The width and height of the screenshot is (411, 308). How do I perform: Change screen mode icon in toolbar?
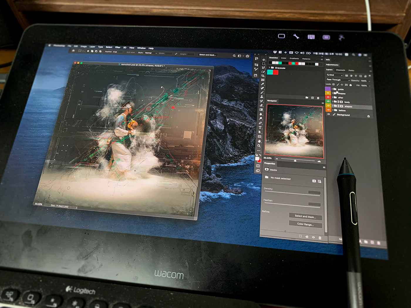point(257,170)
